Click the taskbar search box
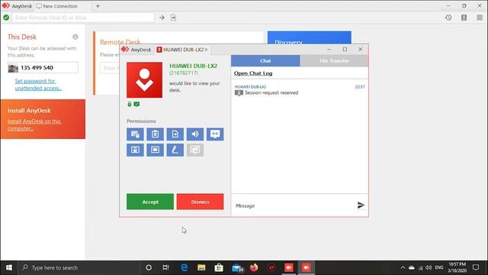The width and height of the screenshot is (488, 275). tap(79, 267)
